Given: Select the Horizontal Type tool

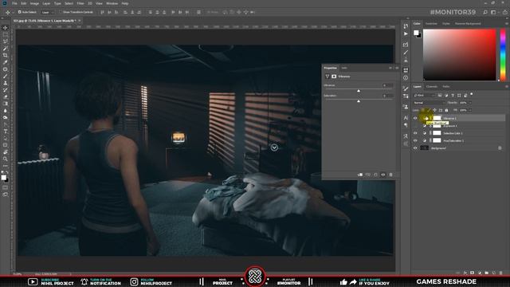Looking at the screenshot, I should (x=6, y=131).
